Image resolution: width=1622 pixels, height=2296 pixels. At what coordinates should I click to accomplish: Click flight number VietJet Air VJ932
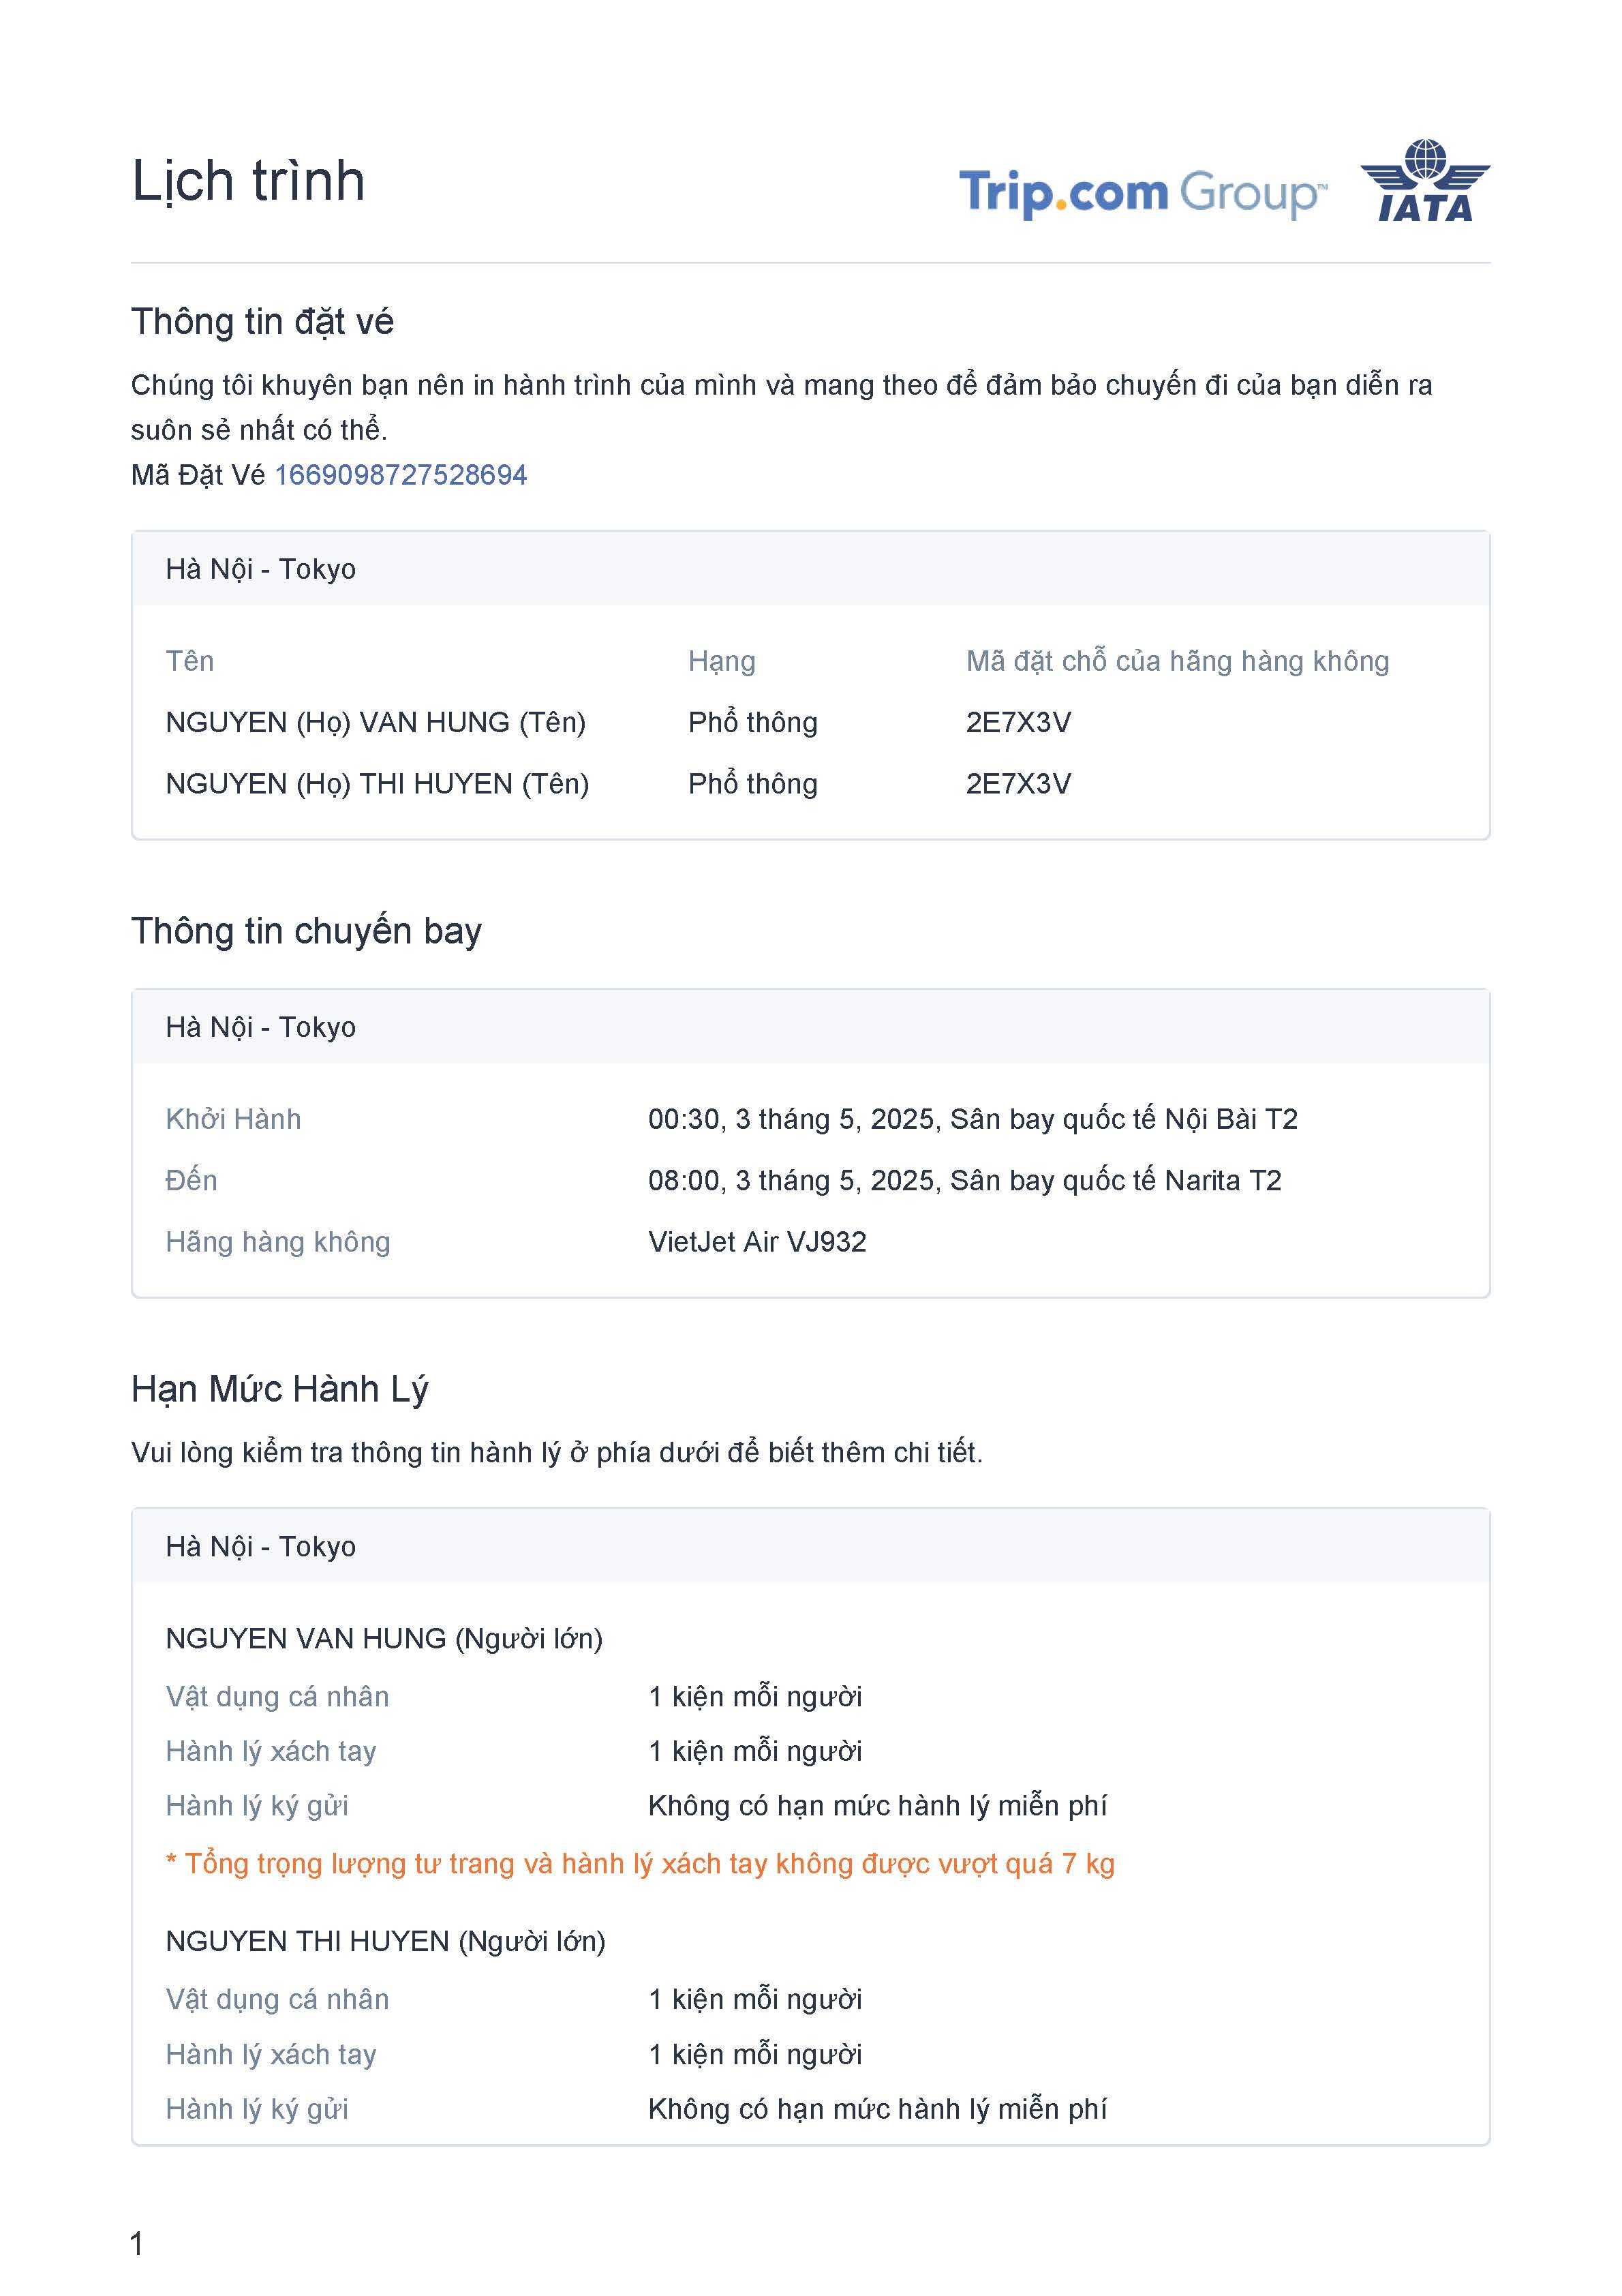tap(757, 1242)
